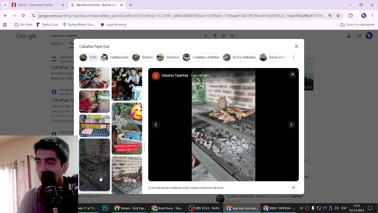Click the address bar URL
The image size is (378, 213).
click(181, 16)
